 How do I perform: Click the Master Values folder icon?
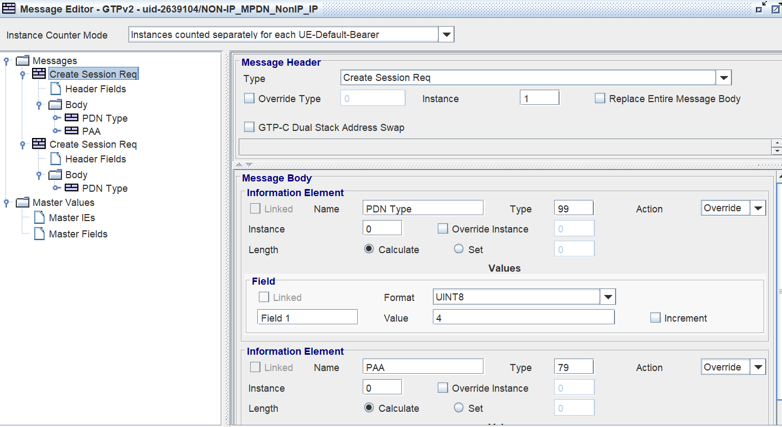(x=22, y=203)
